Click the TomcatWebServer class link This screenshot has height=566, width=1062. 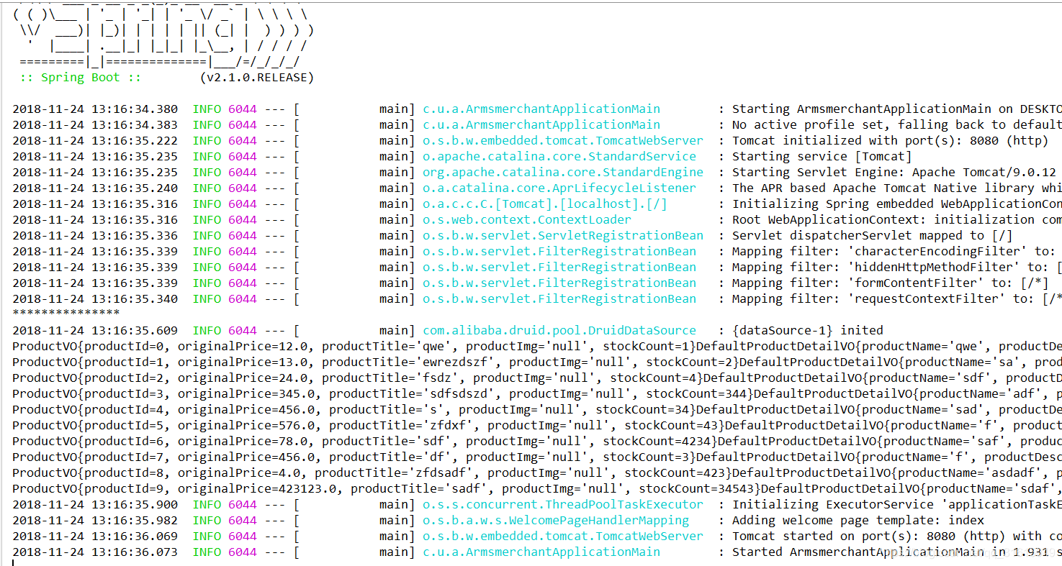pyautogui.click(x=562, y=140)
